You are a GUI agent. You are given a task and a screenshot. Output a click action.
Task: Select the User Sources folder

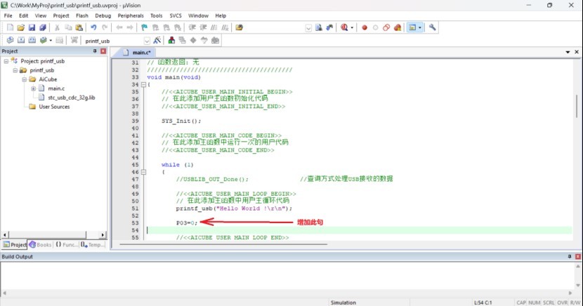(x=54, y=107)
